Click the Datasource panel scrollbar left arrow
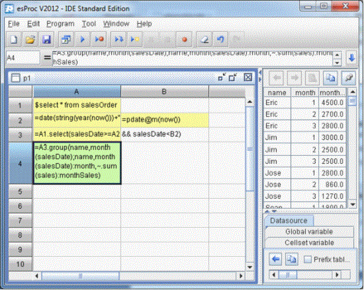 click(x=274, y=275)
